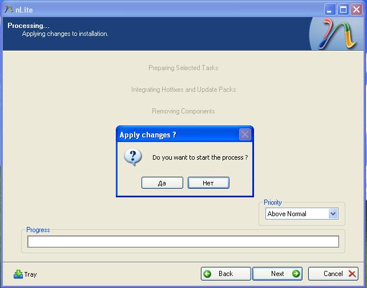Decline with the Нет button
The width and height of the screenshot is (367, 288).
(208, 182)
